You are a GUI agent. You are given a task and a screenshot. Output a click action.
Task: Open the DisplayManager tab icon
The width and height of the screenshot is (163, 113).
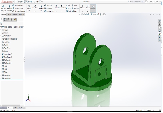pos(15,19)
